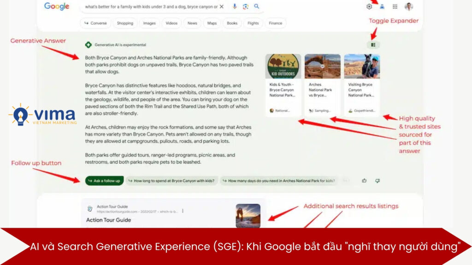Switch to the Videos tab
Screen dimensions: 472x265
click(171, 23)
